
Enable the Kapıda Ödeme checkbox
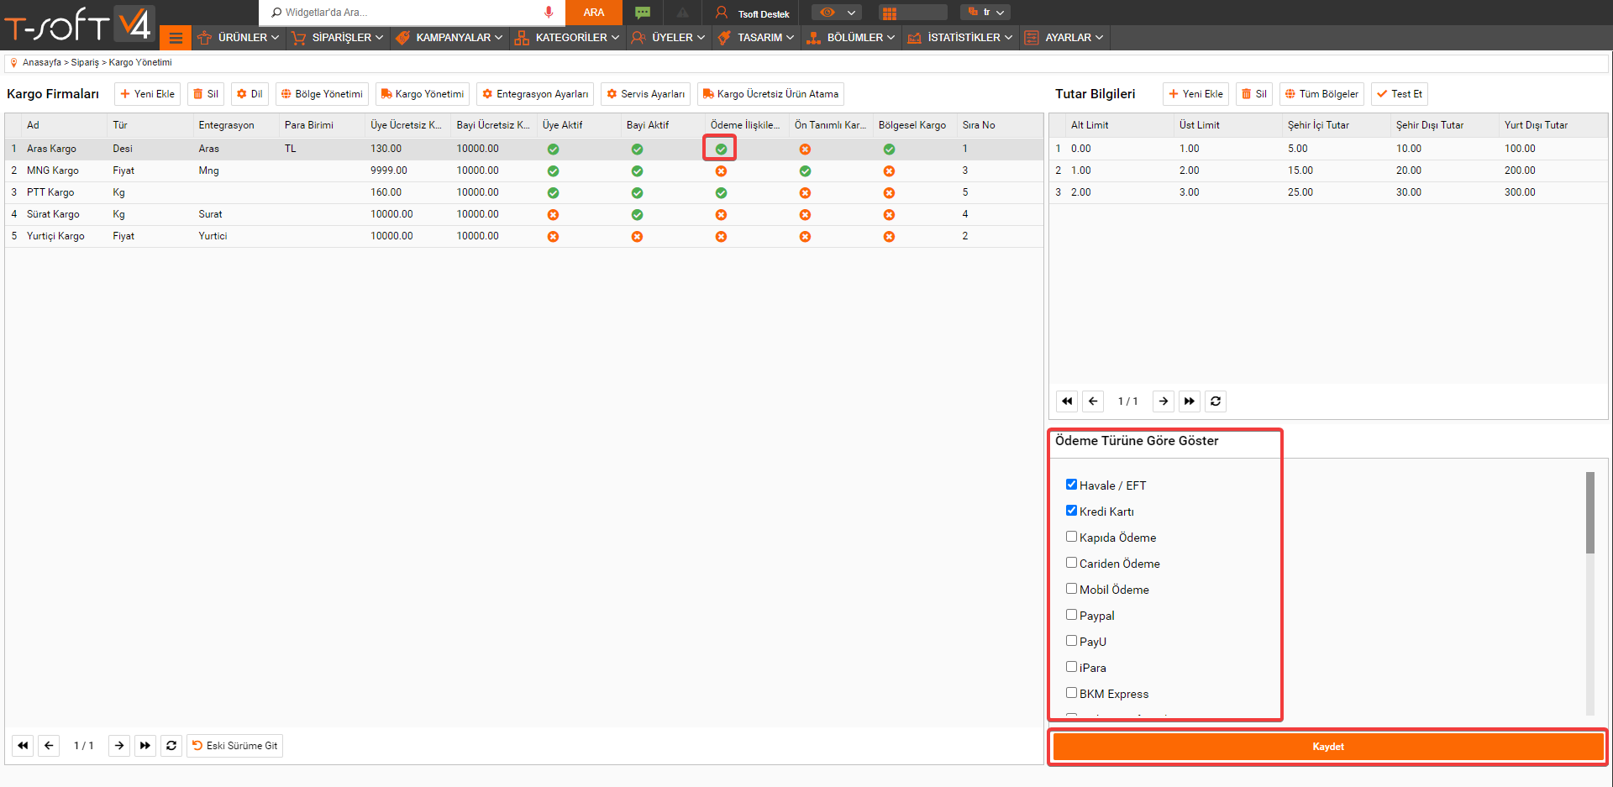click(x=1071, y=537)
